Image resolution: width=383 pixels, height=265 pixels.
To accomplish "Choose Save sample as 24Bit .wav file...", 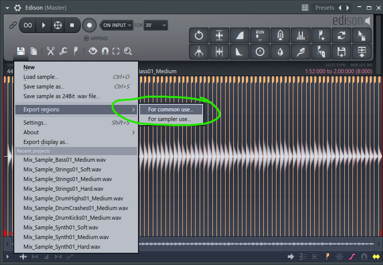I will pos(76,96).
